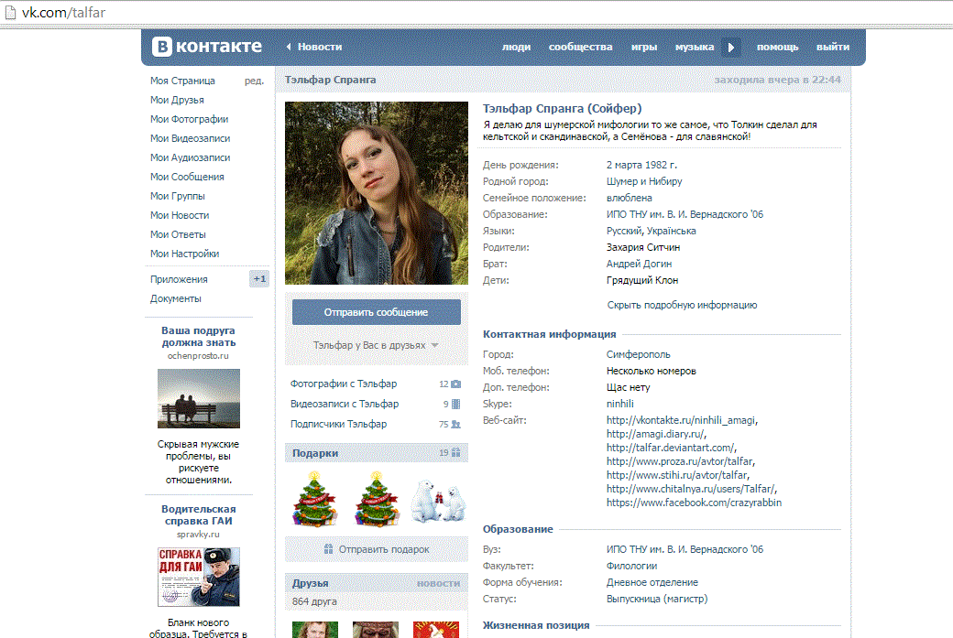Open Подписчики Тэльфар link

tap(338, 424)
